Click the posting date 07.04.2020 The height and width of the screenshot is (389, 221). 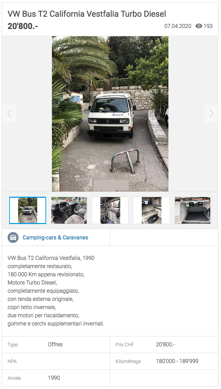[178, 26]
